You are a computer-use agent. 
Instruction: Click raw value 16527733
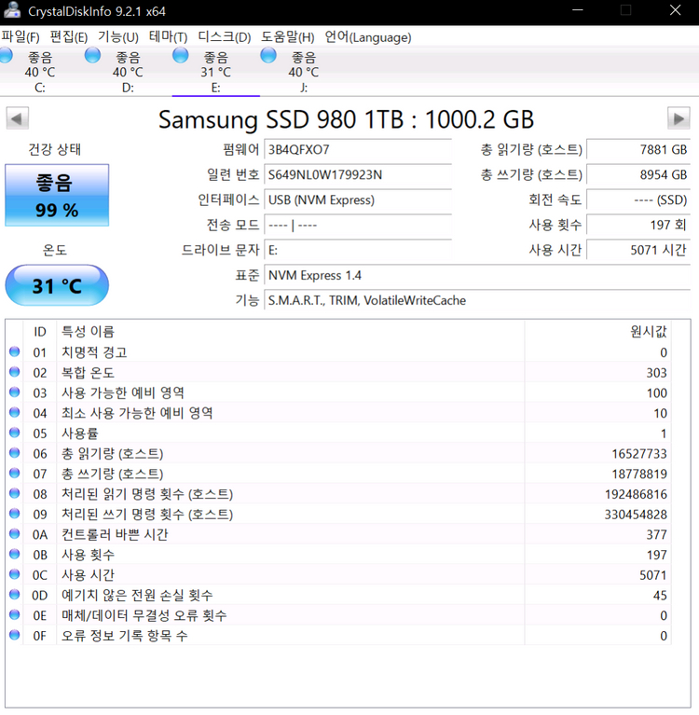(639, 454)
